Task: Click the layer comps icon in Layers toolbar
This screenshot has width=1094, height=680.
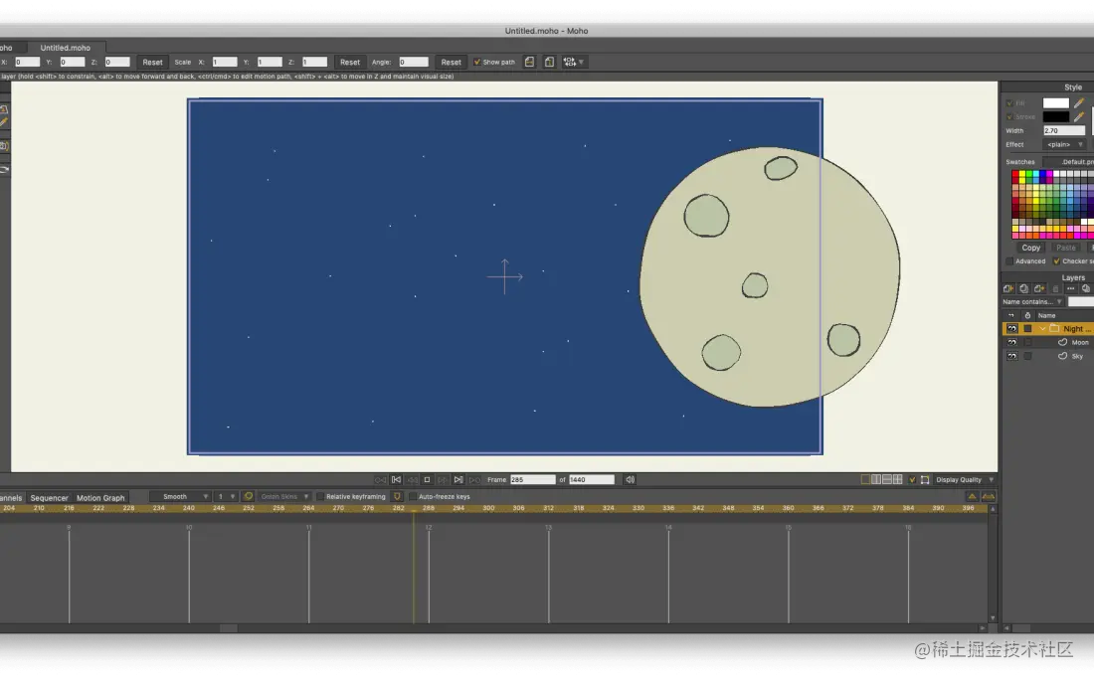Action: pyautogui.click(x=1086, y=288)
